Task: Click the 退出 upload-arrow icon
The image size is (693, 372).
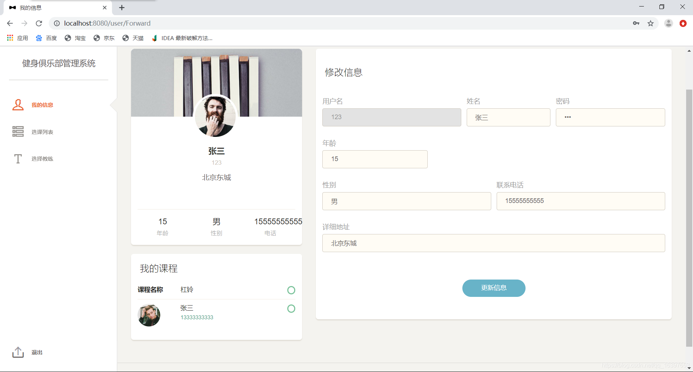Action: coord(18,352)
